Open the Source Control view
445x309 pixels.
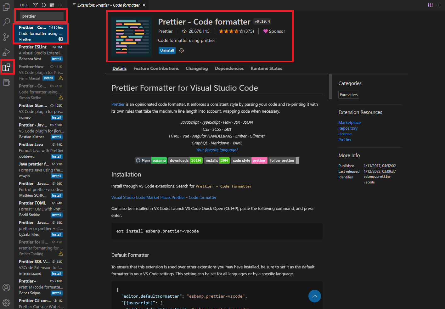[x=6, y=37]
